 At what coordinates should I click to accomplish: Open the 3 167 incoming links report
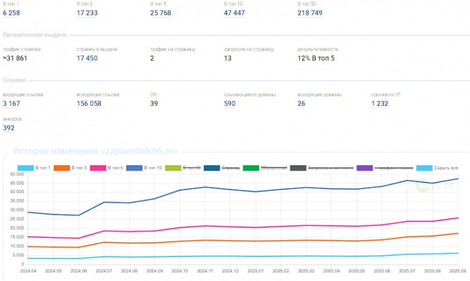[x=12, y=103]
